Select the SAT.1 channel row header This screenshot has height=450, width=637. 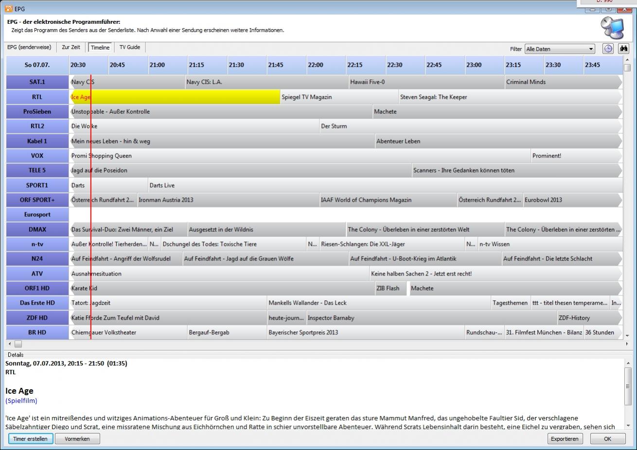(x=37, y=82)
